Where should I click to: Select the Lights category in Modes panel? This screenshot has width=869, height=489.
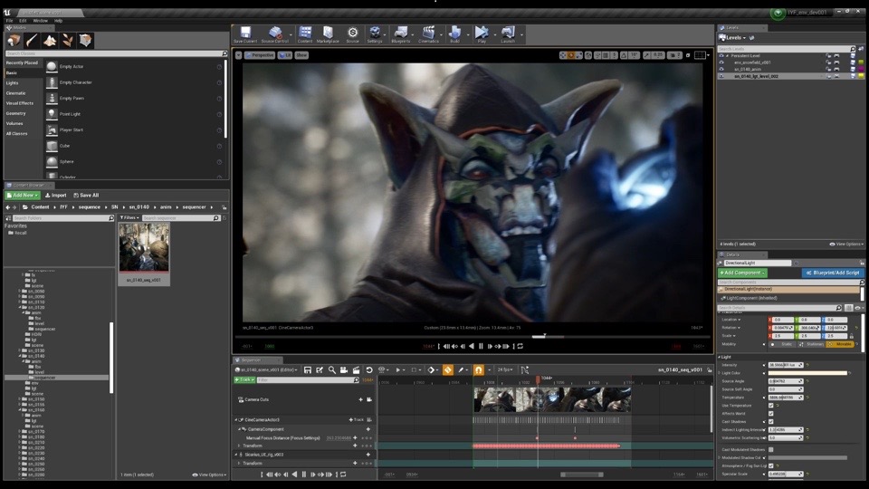pos(13,82)
